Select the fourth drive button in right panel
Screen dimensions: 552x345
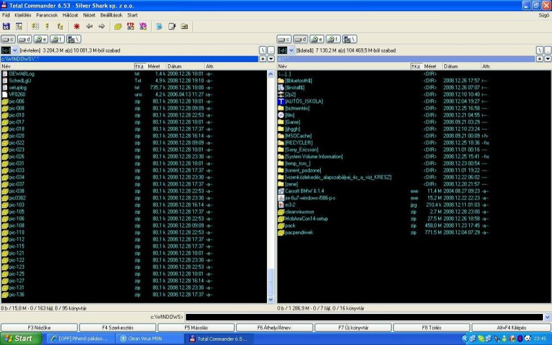click(333, 39)
